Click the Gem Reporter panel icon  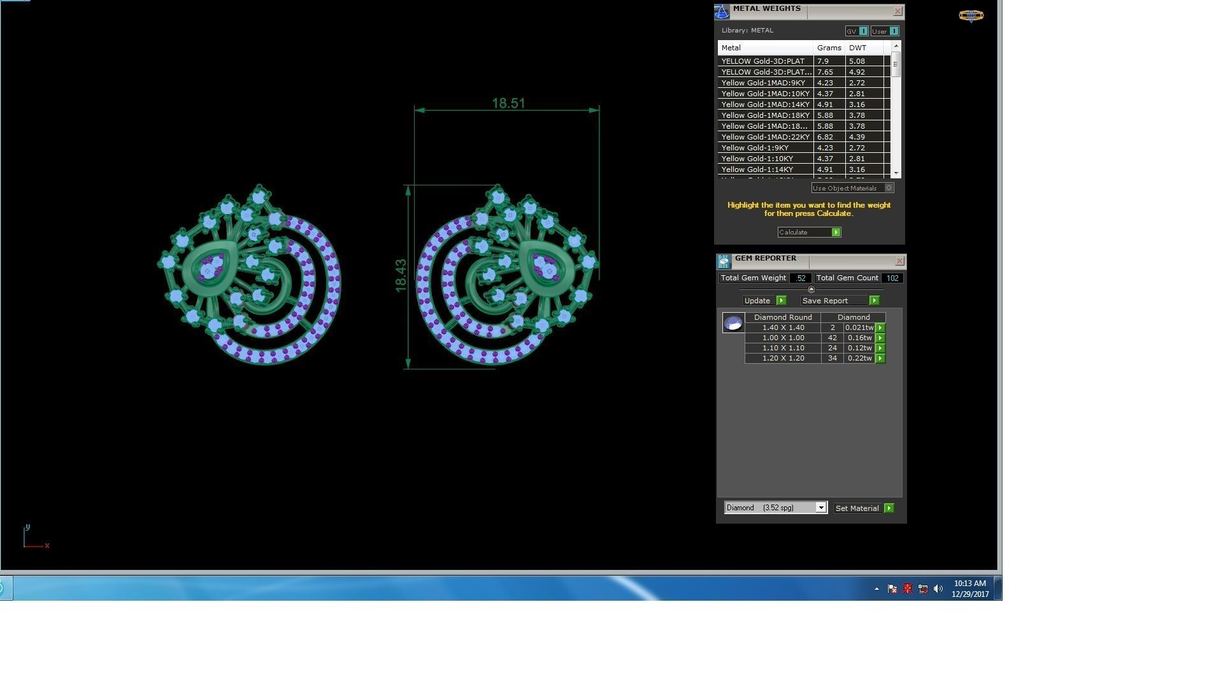point(723,261)
